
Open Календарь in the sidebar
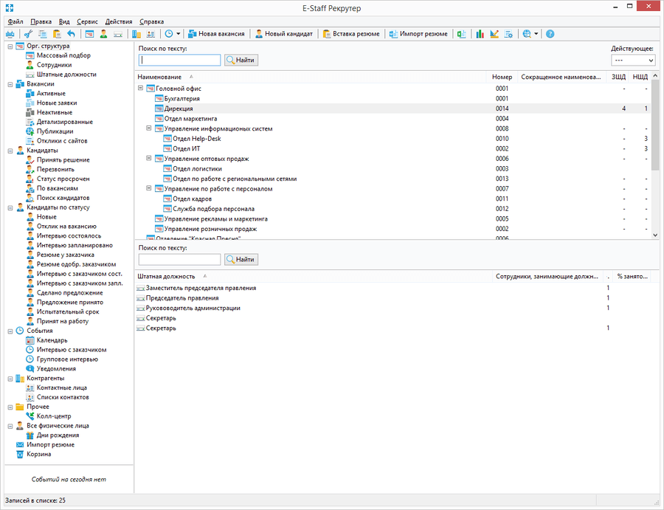pyautogui.click(x=52, y=340)
